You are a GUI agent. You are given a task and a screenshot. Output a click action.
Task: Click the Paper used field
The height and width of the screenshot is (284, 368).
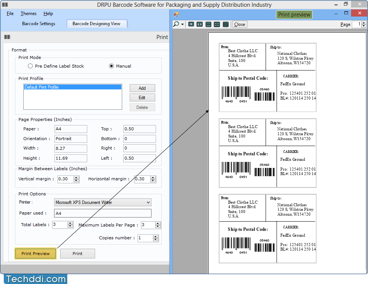pos(103,213)
